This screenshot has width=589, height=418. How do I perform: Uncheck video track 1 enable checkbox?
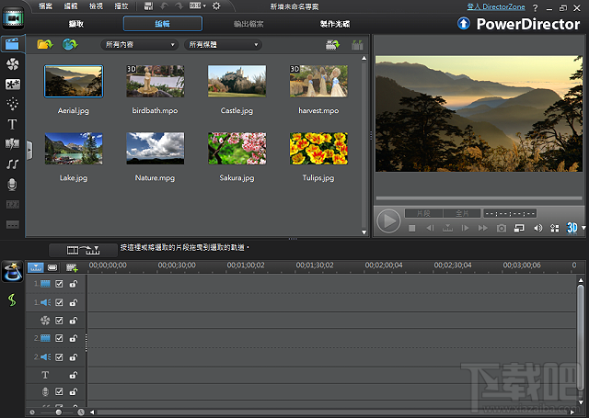point(60,285)
